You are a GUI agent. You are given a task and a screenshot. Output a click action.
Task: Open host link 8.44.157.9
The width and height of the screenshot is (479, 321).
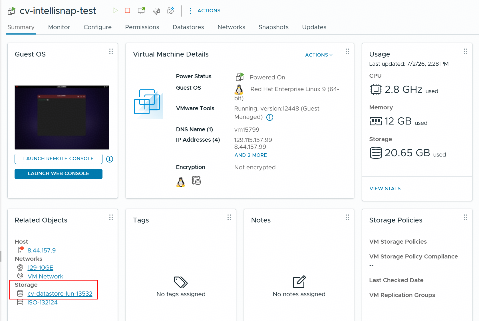click(42, 250)
